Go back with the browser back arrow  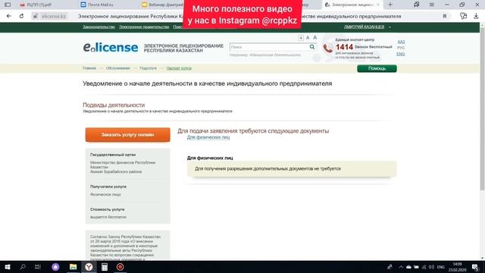point(8,16)
